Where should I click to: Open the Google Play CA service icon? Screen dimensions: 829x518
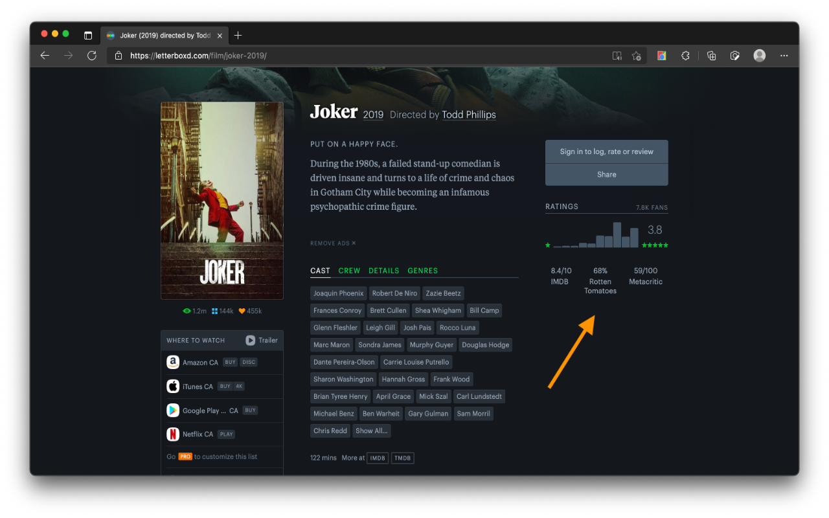click(173, 411)
